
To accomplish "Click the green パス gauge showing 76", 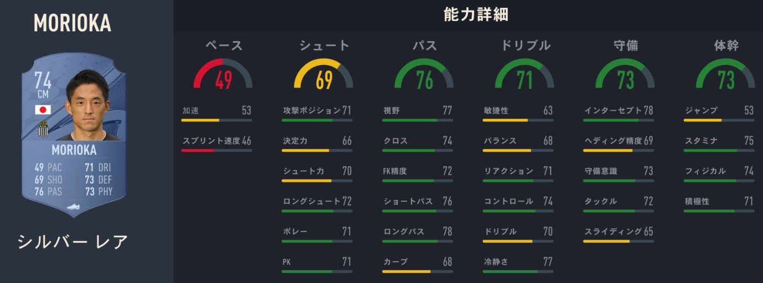I will click(x=424, y=75).
